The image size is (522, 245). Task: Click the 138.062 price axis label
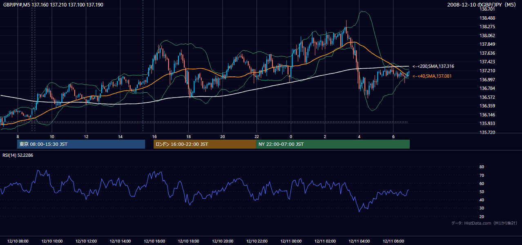click(488, 36)
